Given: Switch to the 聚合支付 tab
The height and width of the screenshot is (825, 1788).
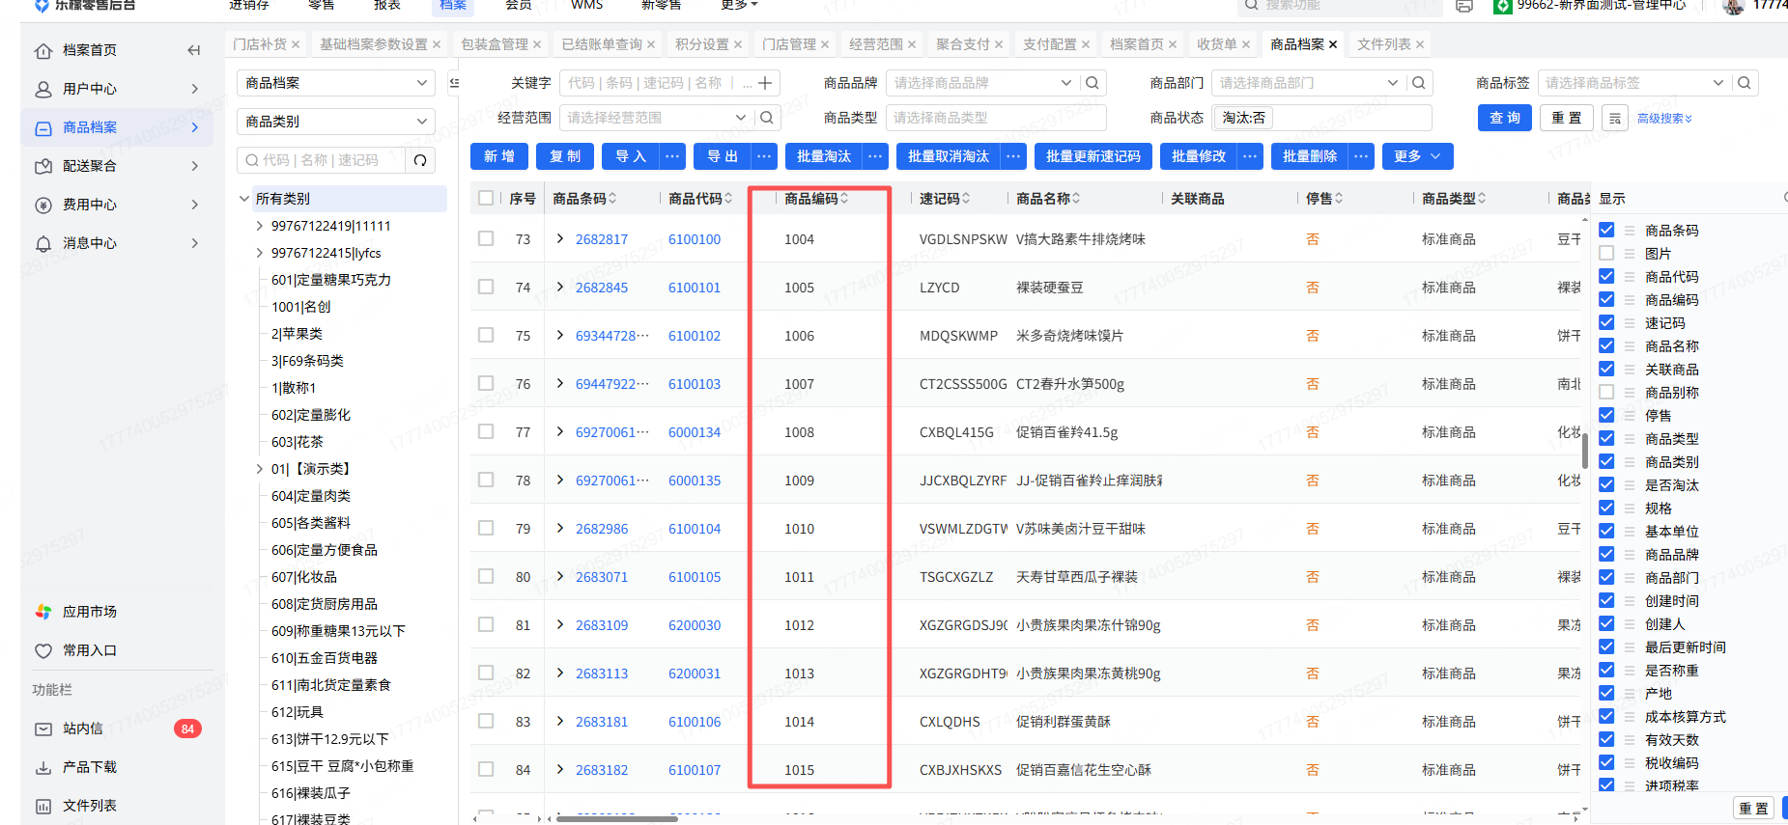Looking at the screenshot, I should point(962,44).
